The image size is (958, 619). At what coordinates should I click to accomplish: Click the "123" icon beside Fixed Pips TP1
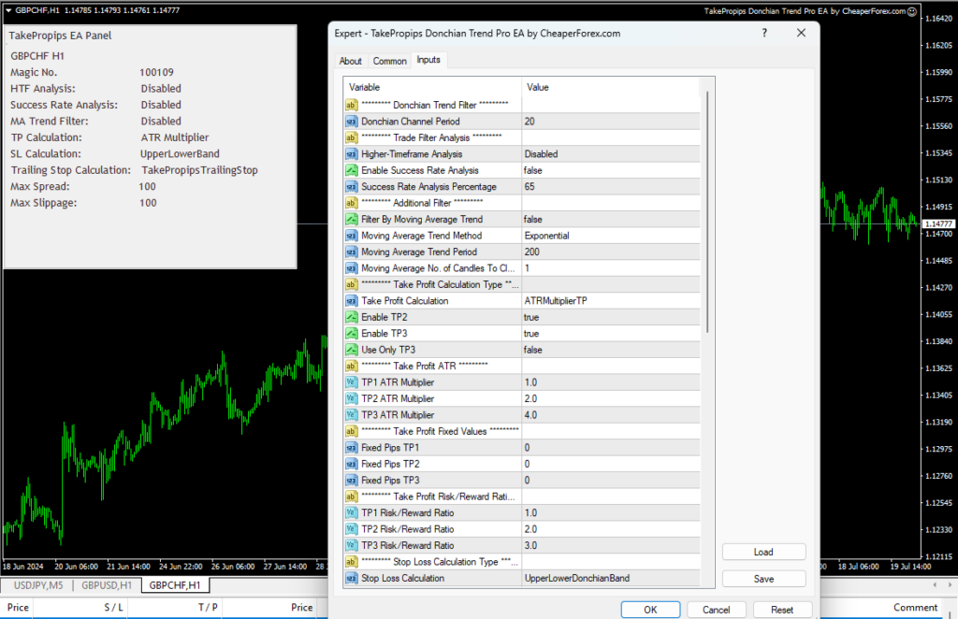click(351, 447)
